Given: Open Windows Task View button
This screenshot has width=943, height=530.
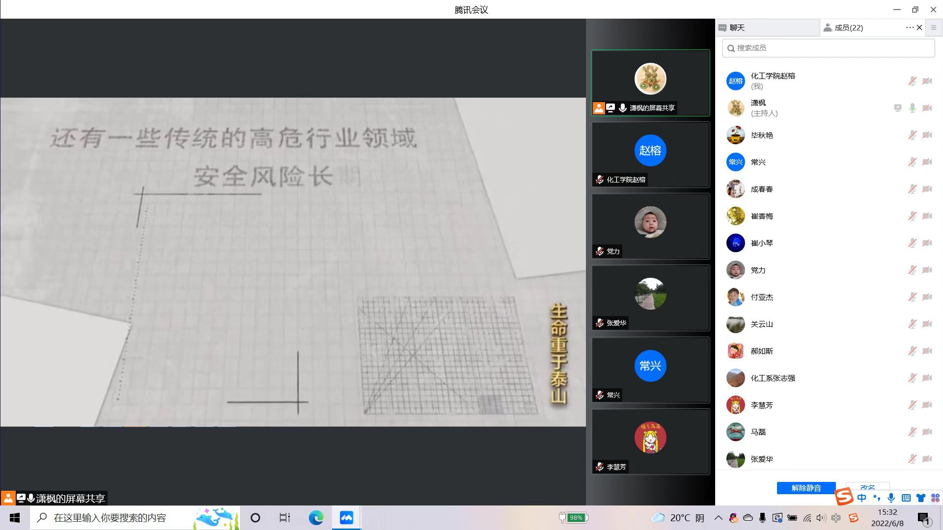Looking at the screenshot, I should (x=285, y=518).
